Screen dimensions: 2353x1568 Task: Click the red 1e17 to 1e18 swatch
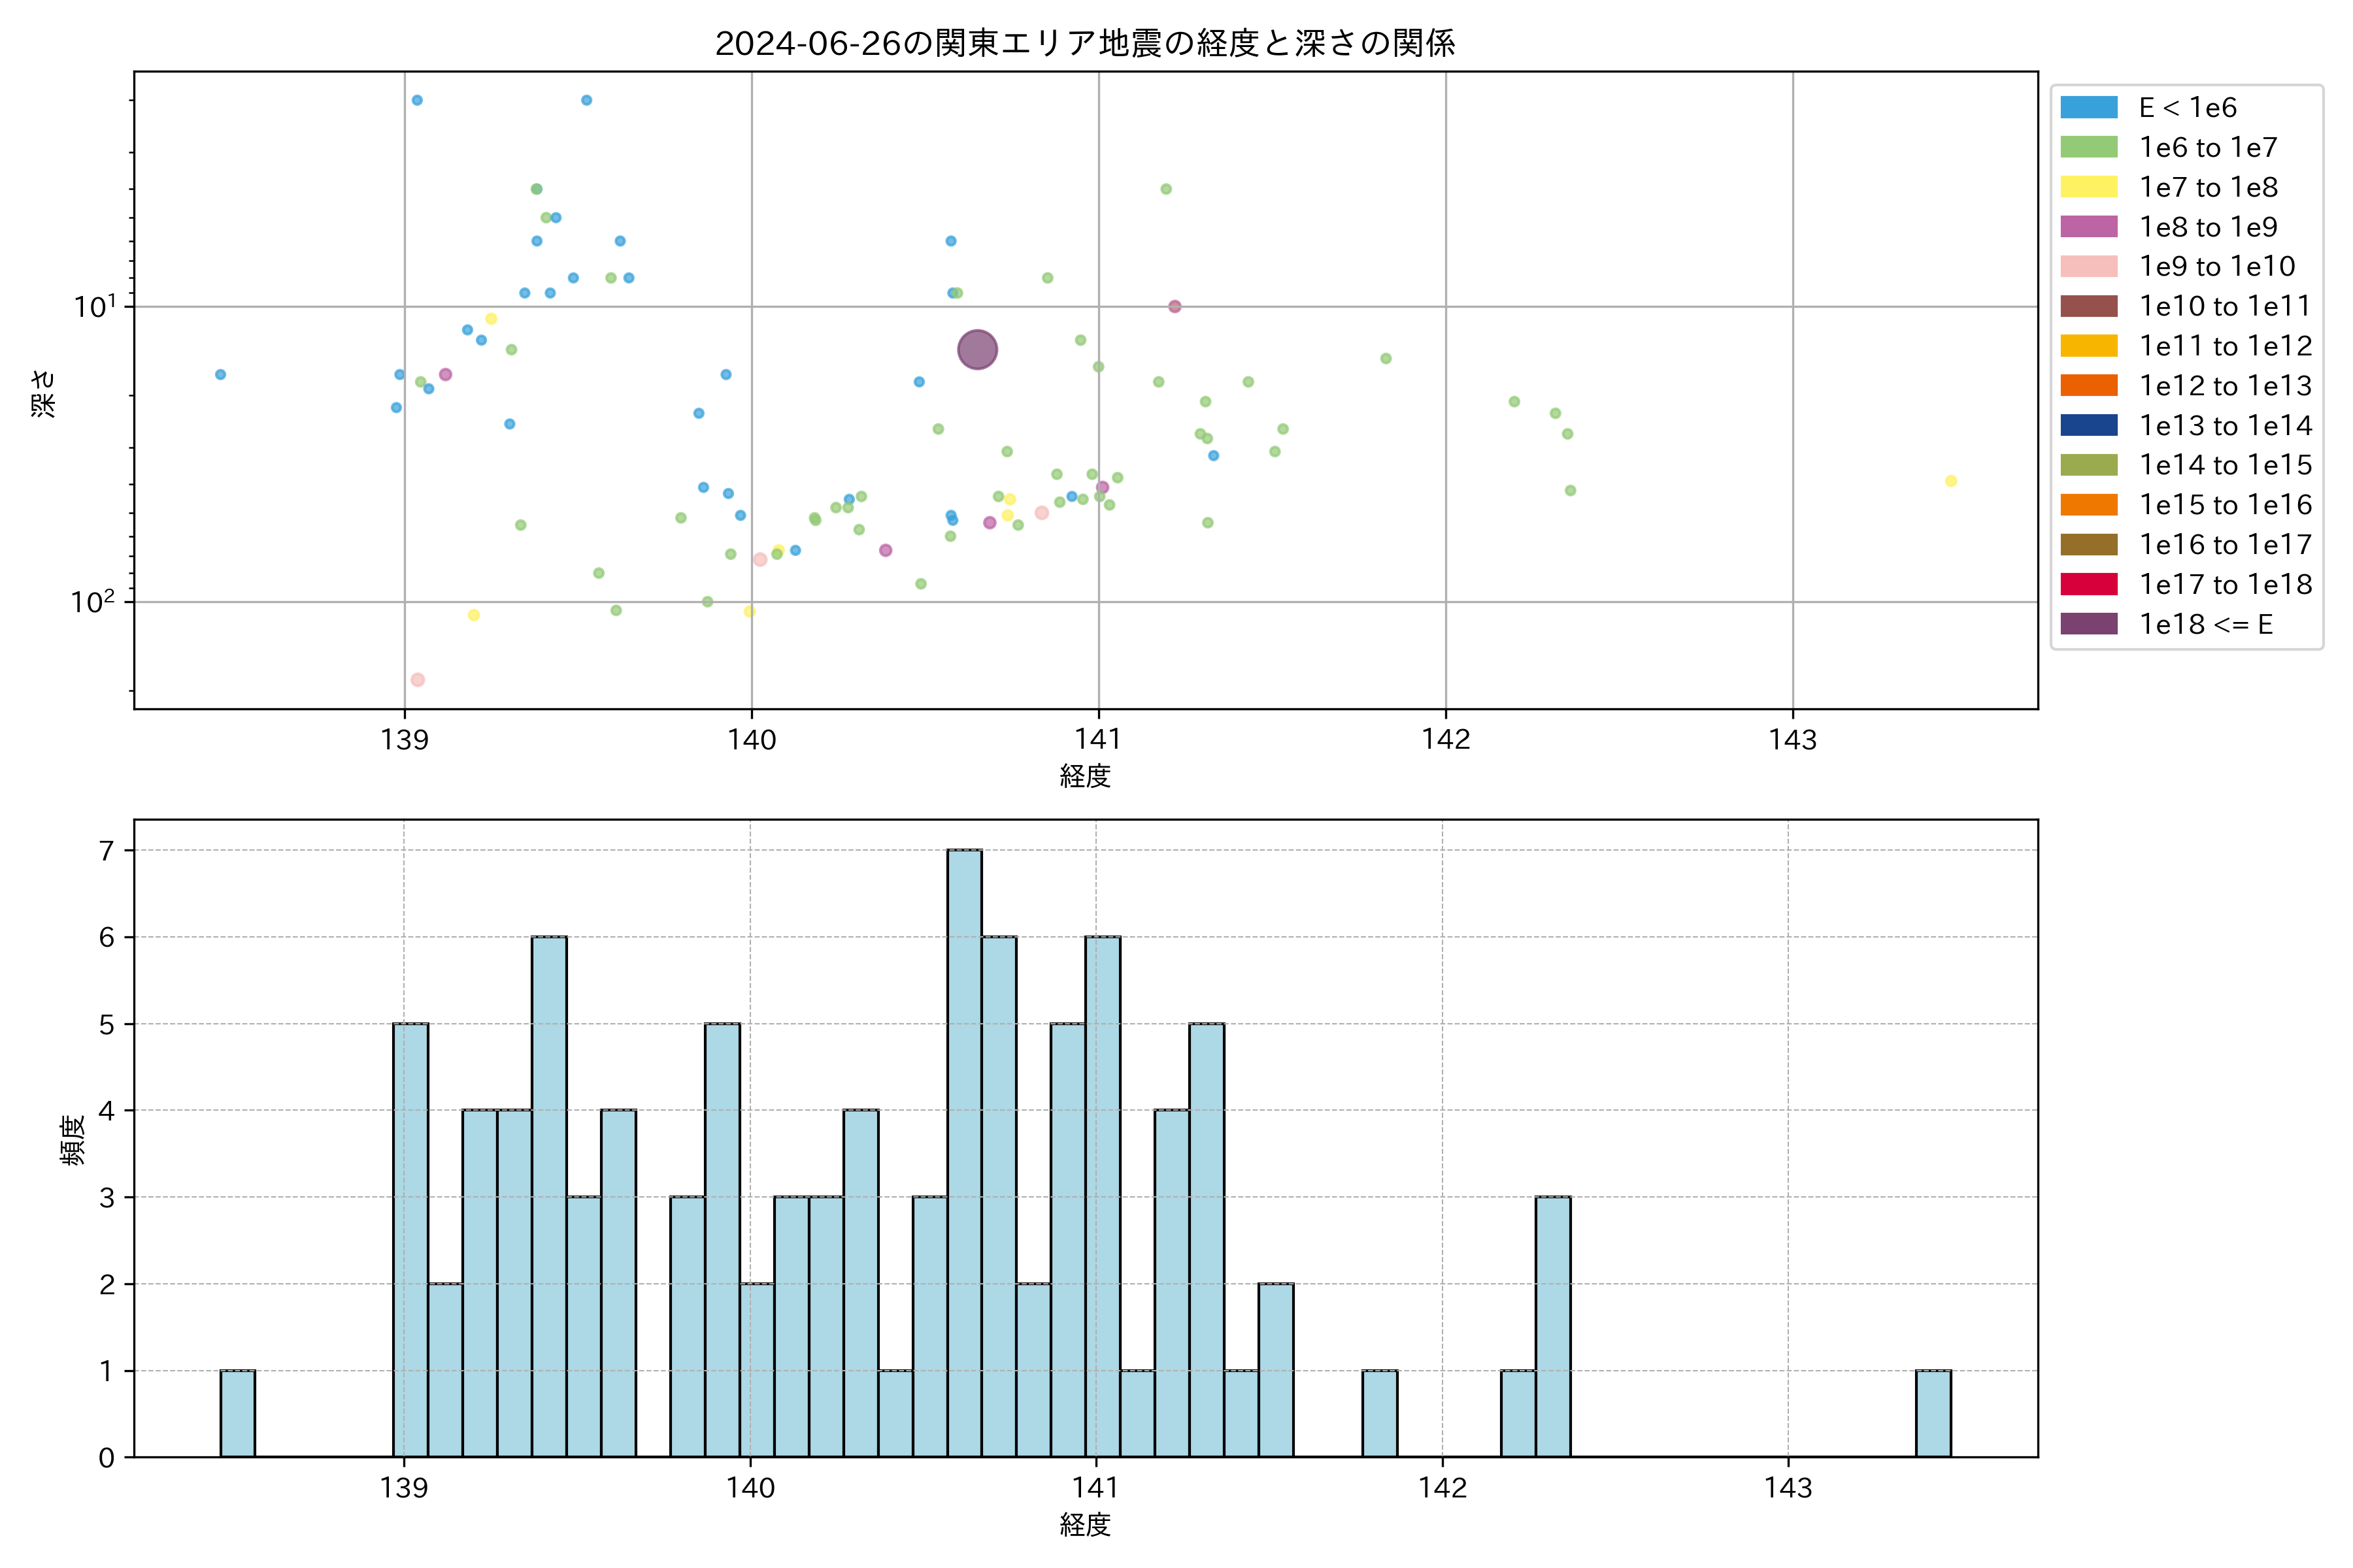tap(2088, 584)
